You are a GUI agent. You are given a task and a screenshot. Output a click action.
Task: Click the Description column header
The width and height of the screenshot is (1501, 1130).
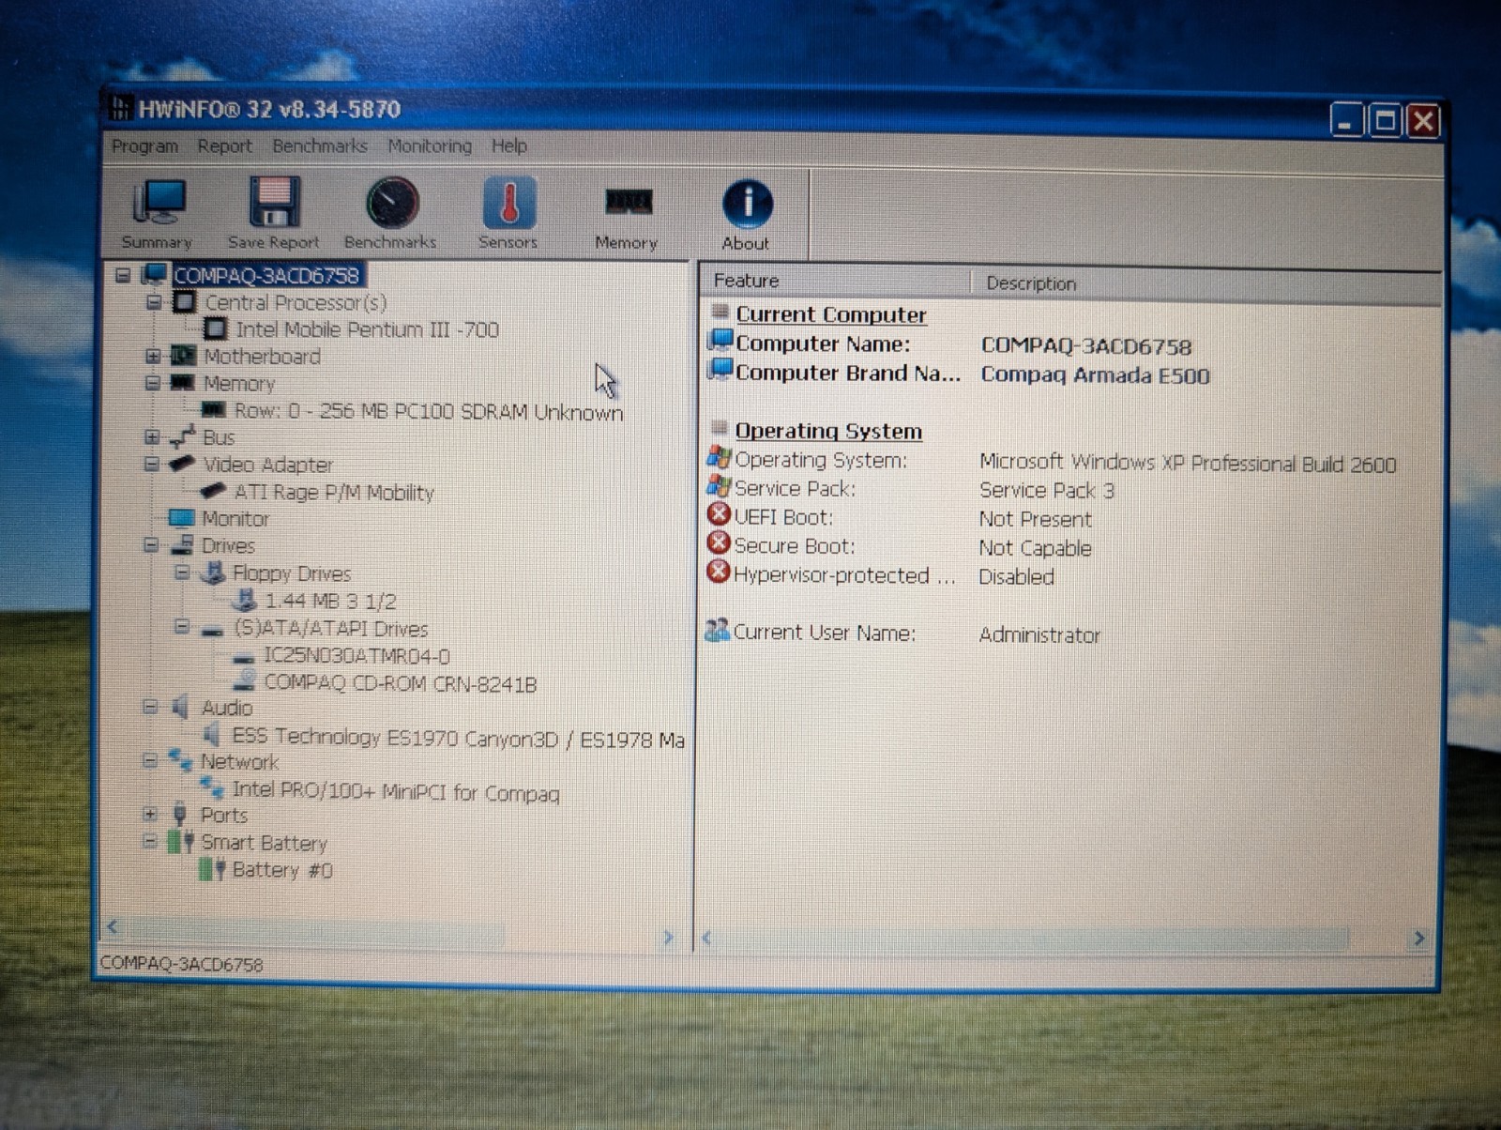(x=1207, y=283)
